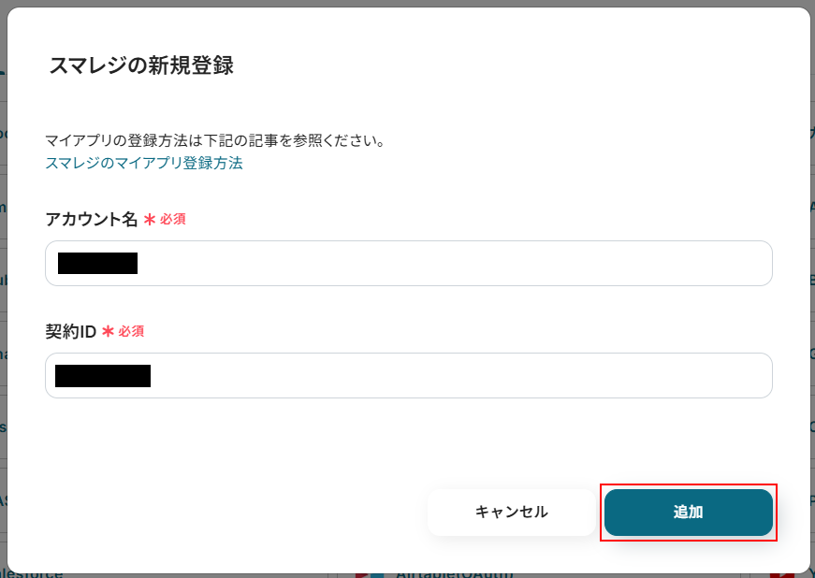Click the 必須 marker next to アカウント名
The width and height of the screenshot is (815, 578).
click(172, 219)
